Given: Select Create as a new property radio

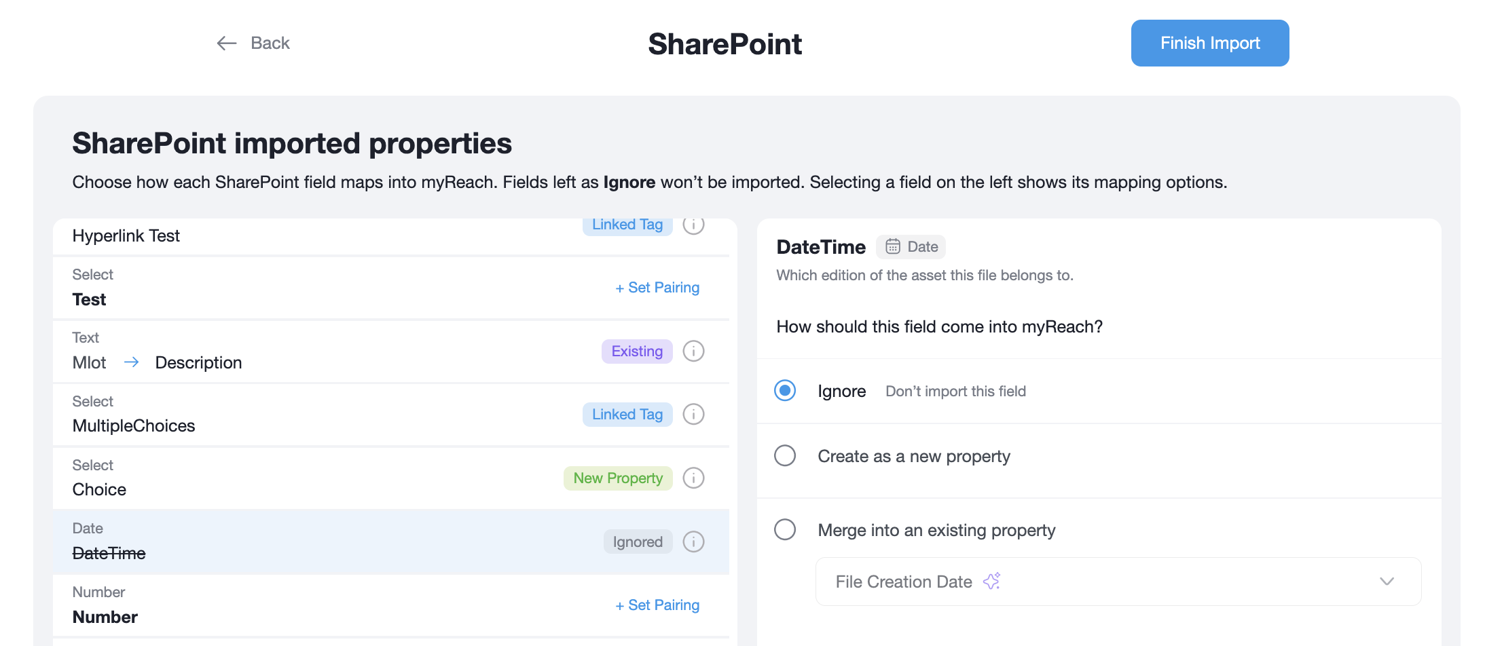Looking at the screenshot, I should tap(785, 455).
